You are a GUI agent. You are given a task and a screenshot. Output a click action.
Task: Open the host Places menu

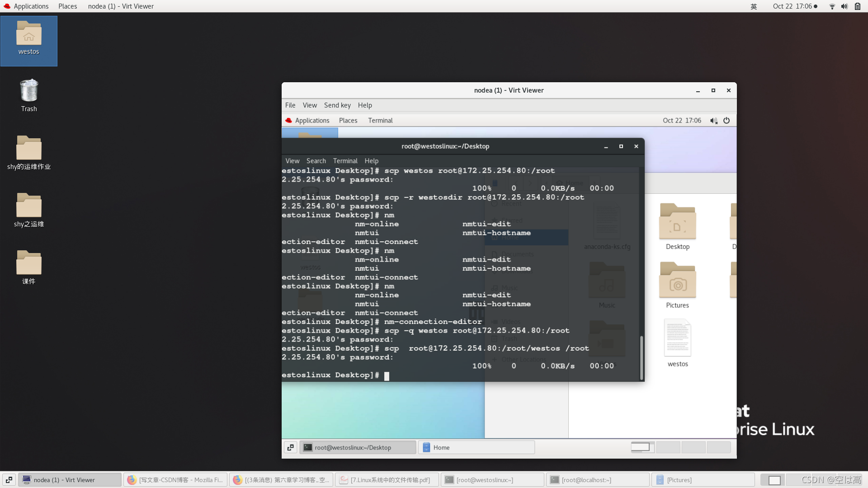pyautogui.click(x=67, y=6)
